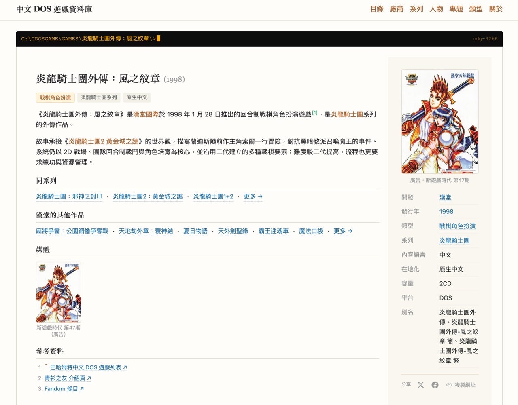Open the 目錄 nav menu item
This screenshot has height=405, width=518.
(377, 9)
